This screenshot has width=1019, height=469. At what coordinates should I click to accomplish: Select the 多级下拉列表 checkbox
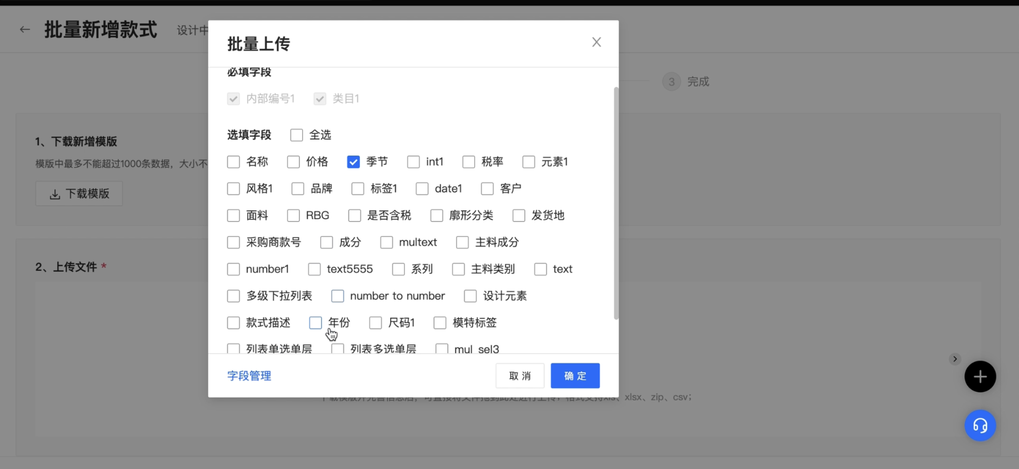[233, 296]
